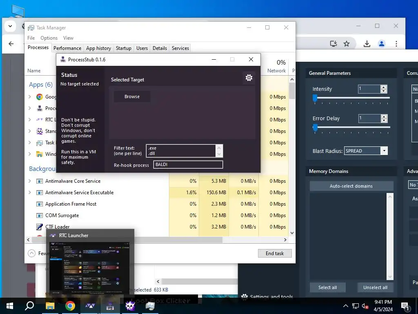The image size is (418, 314).
Task: Switch to the App history tab
Action: pyautogui.click(x=98, y=48)
